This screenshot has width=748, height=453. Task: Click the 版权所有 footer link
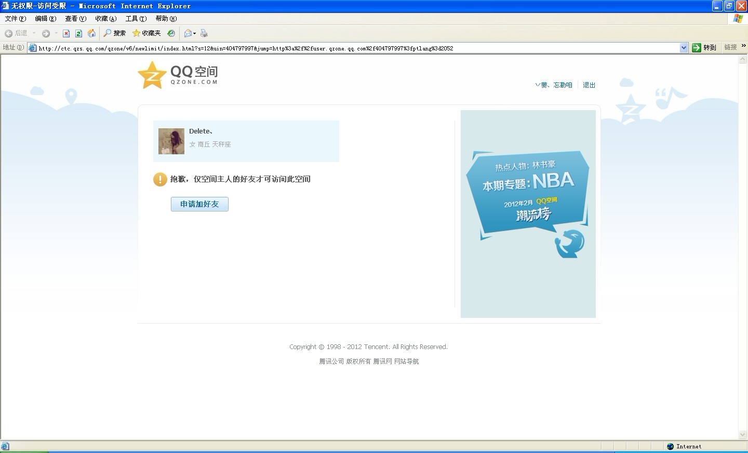point(358,362)
